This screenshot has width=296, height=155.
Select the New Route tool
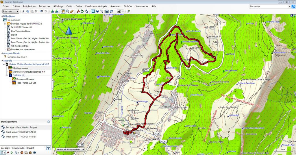coord(82,11)
